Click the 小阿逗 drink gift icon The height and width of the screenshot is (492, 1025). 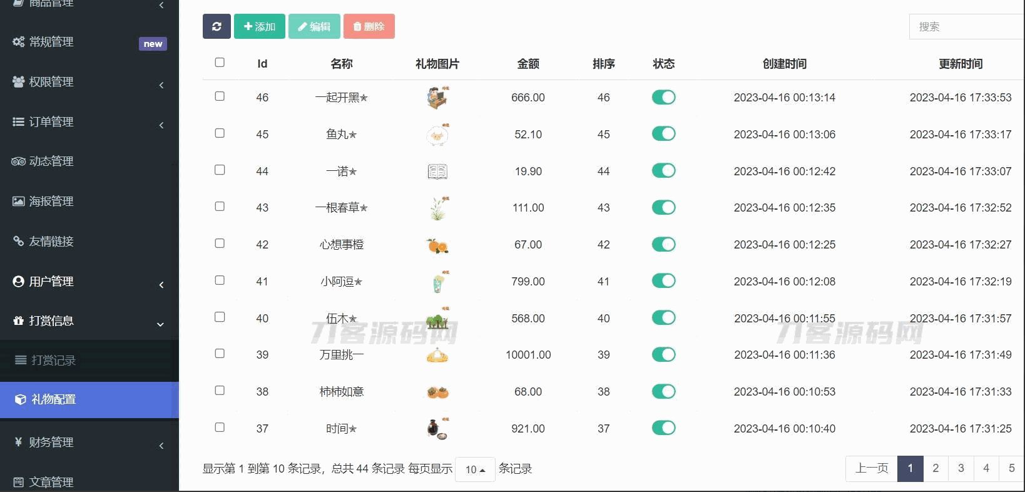[x=437, y=282]
